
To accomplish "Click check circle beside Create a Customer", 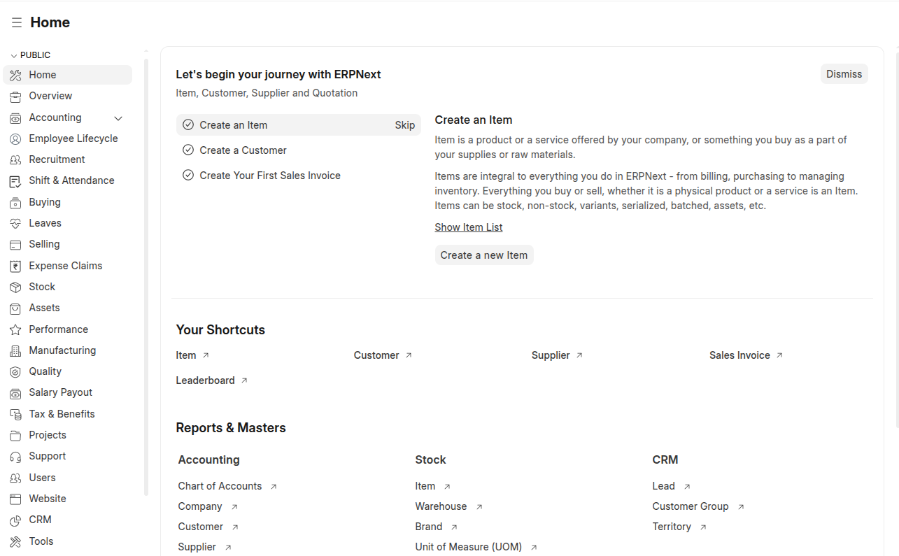I will [188, 150].
